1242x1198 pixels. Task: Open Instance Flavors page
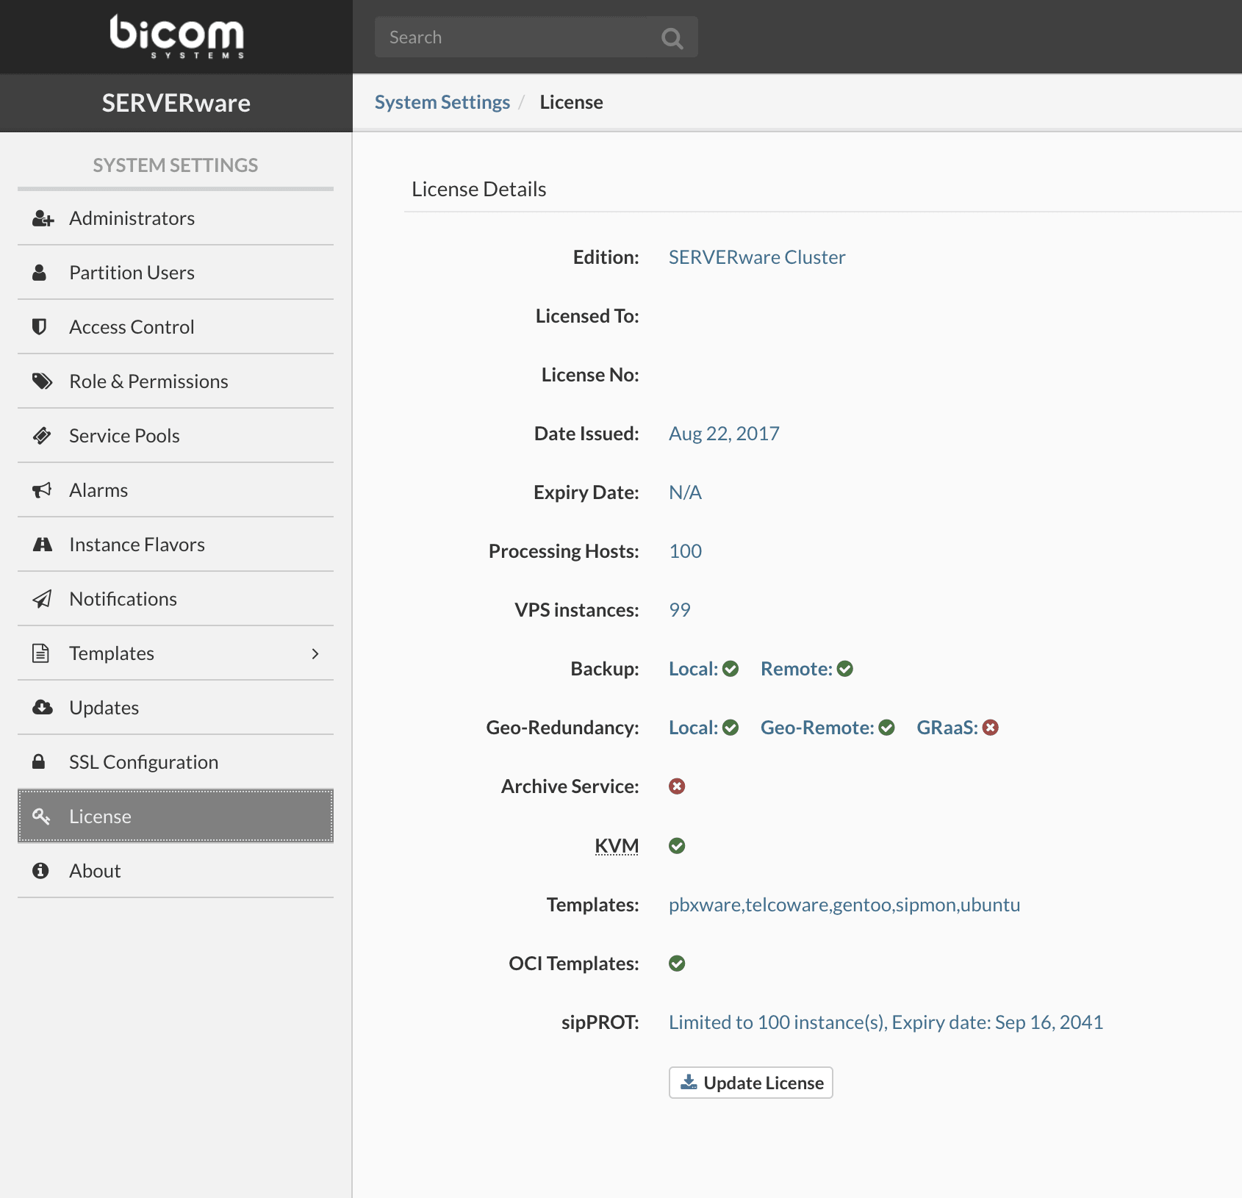tap(176, 545)
